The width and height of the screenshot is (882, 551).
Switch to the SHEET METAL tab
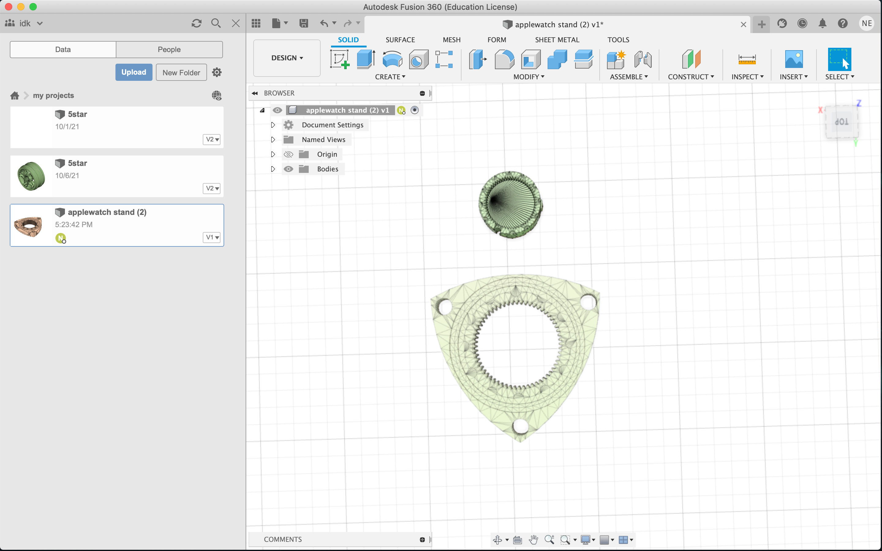[557, 40]
